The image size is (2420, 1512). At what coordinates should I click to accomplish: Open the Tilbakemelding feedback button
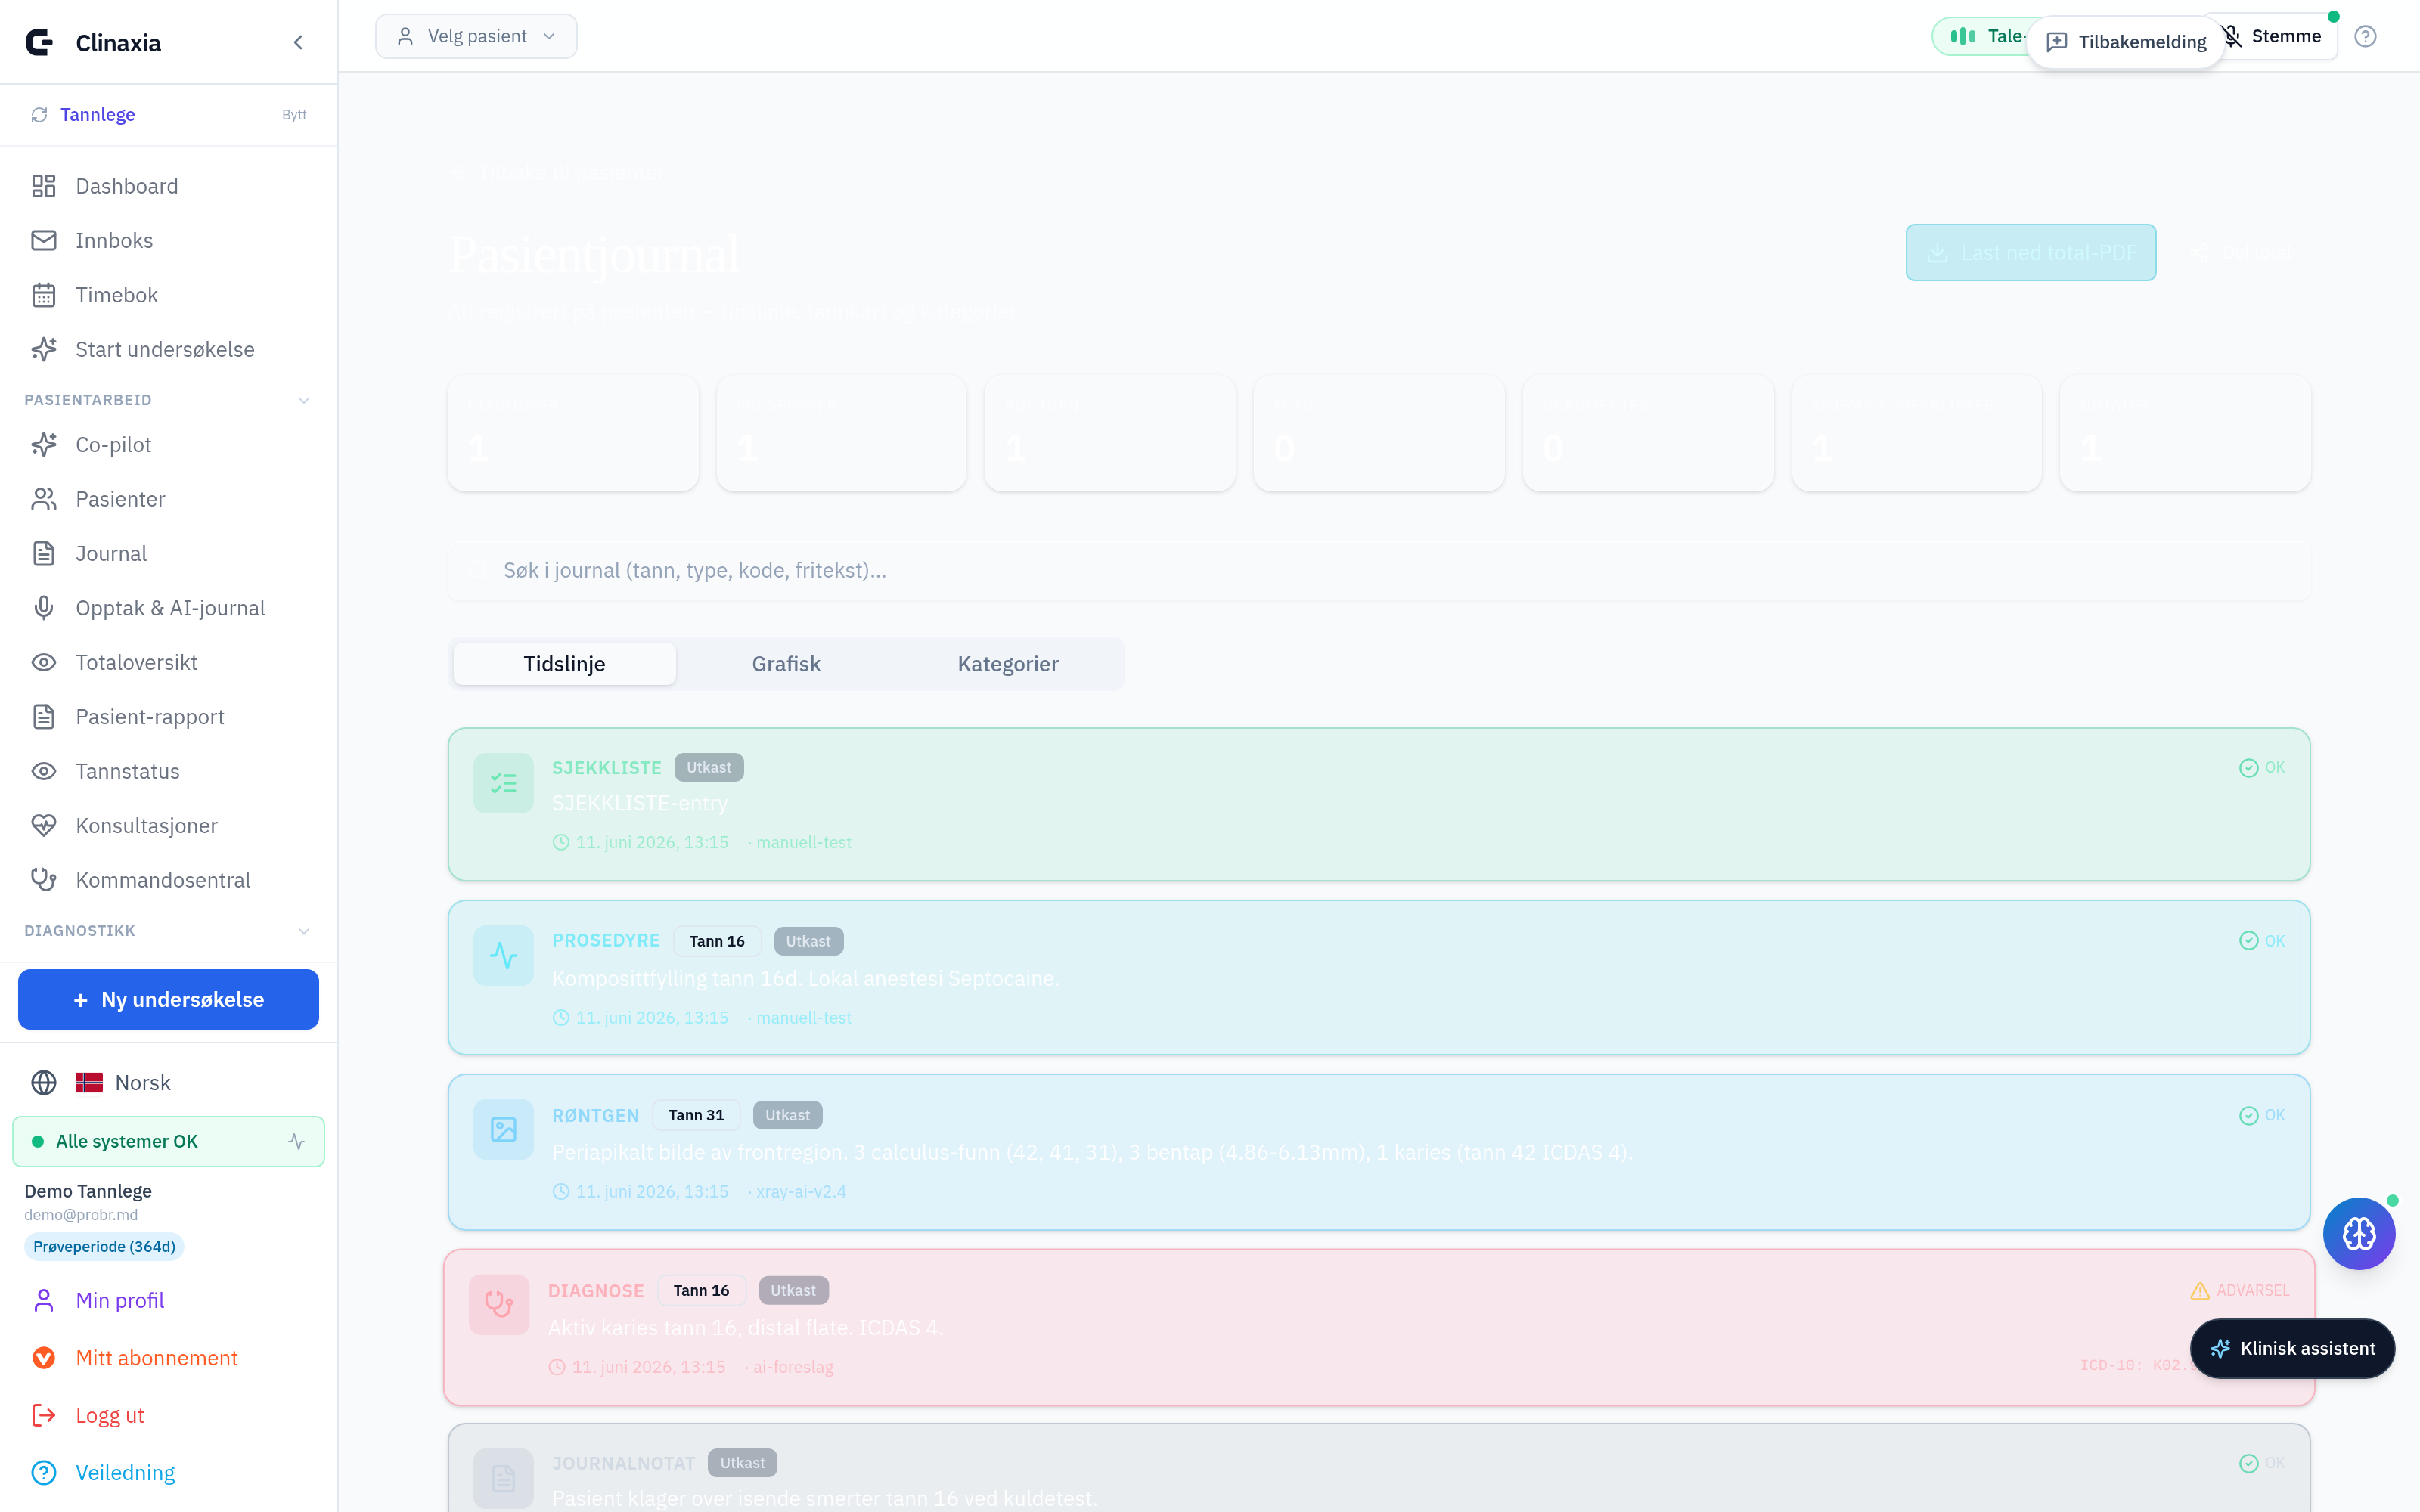(2126, 42)
